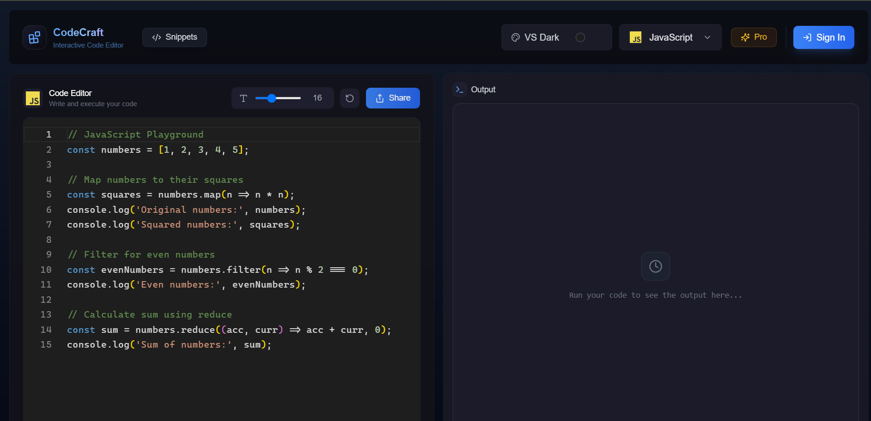Click the CodeCraft logo icon

tap(35, 37)
